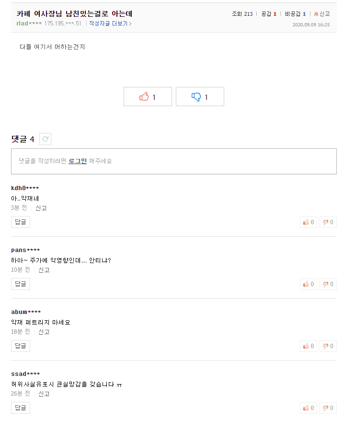
Task: Dislike the comment by kdh0****
Action: coord(328,222)
